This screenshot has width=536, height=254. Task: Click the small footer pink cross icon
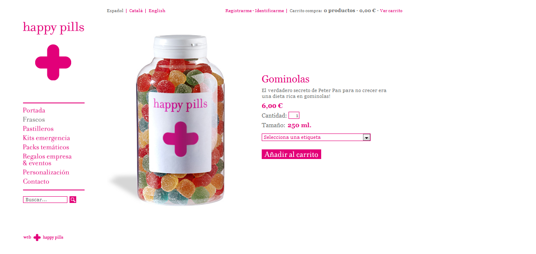[37, 237]
